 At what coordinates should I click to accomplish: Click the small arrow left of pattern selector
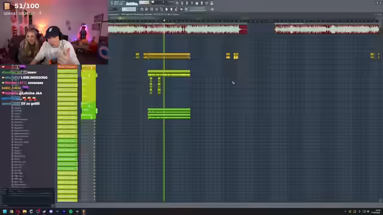click(x=120, y=10)
